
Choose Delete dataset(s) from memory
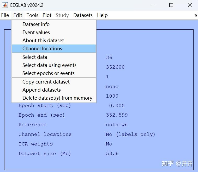point(54,98)
